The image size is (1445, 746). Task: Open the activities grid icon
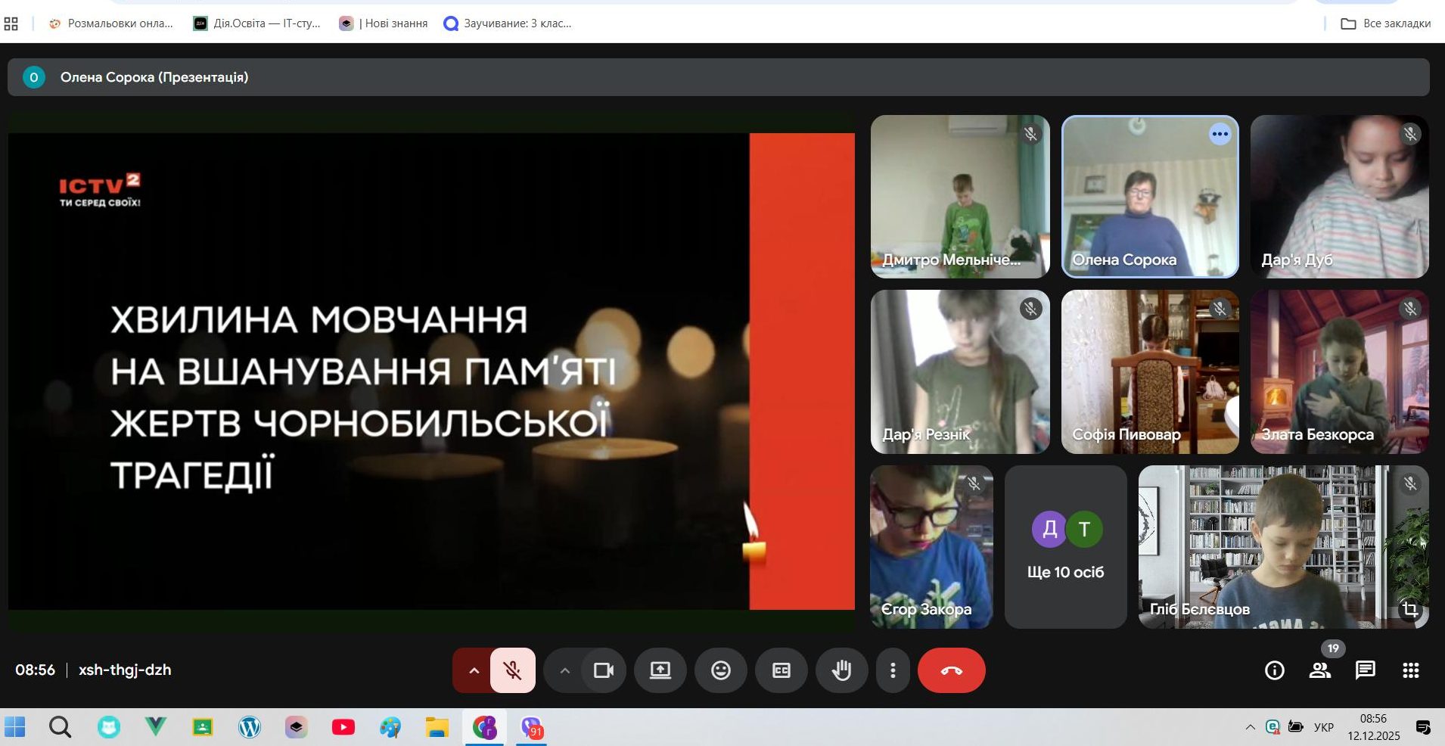point(1410,670)
